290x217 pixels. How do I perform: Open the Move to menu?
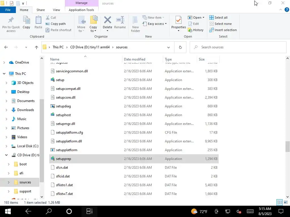81,24
